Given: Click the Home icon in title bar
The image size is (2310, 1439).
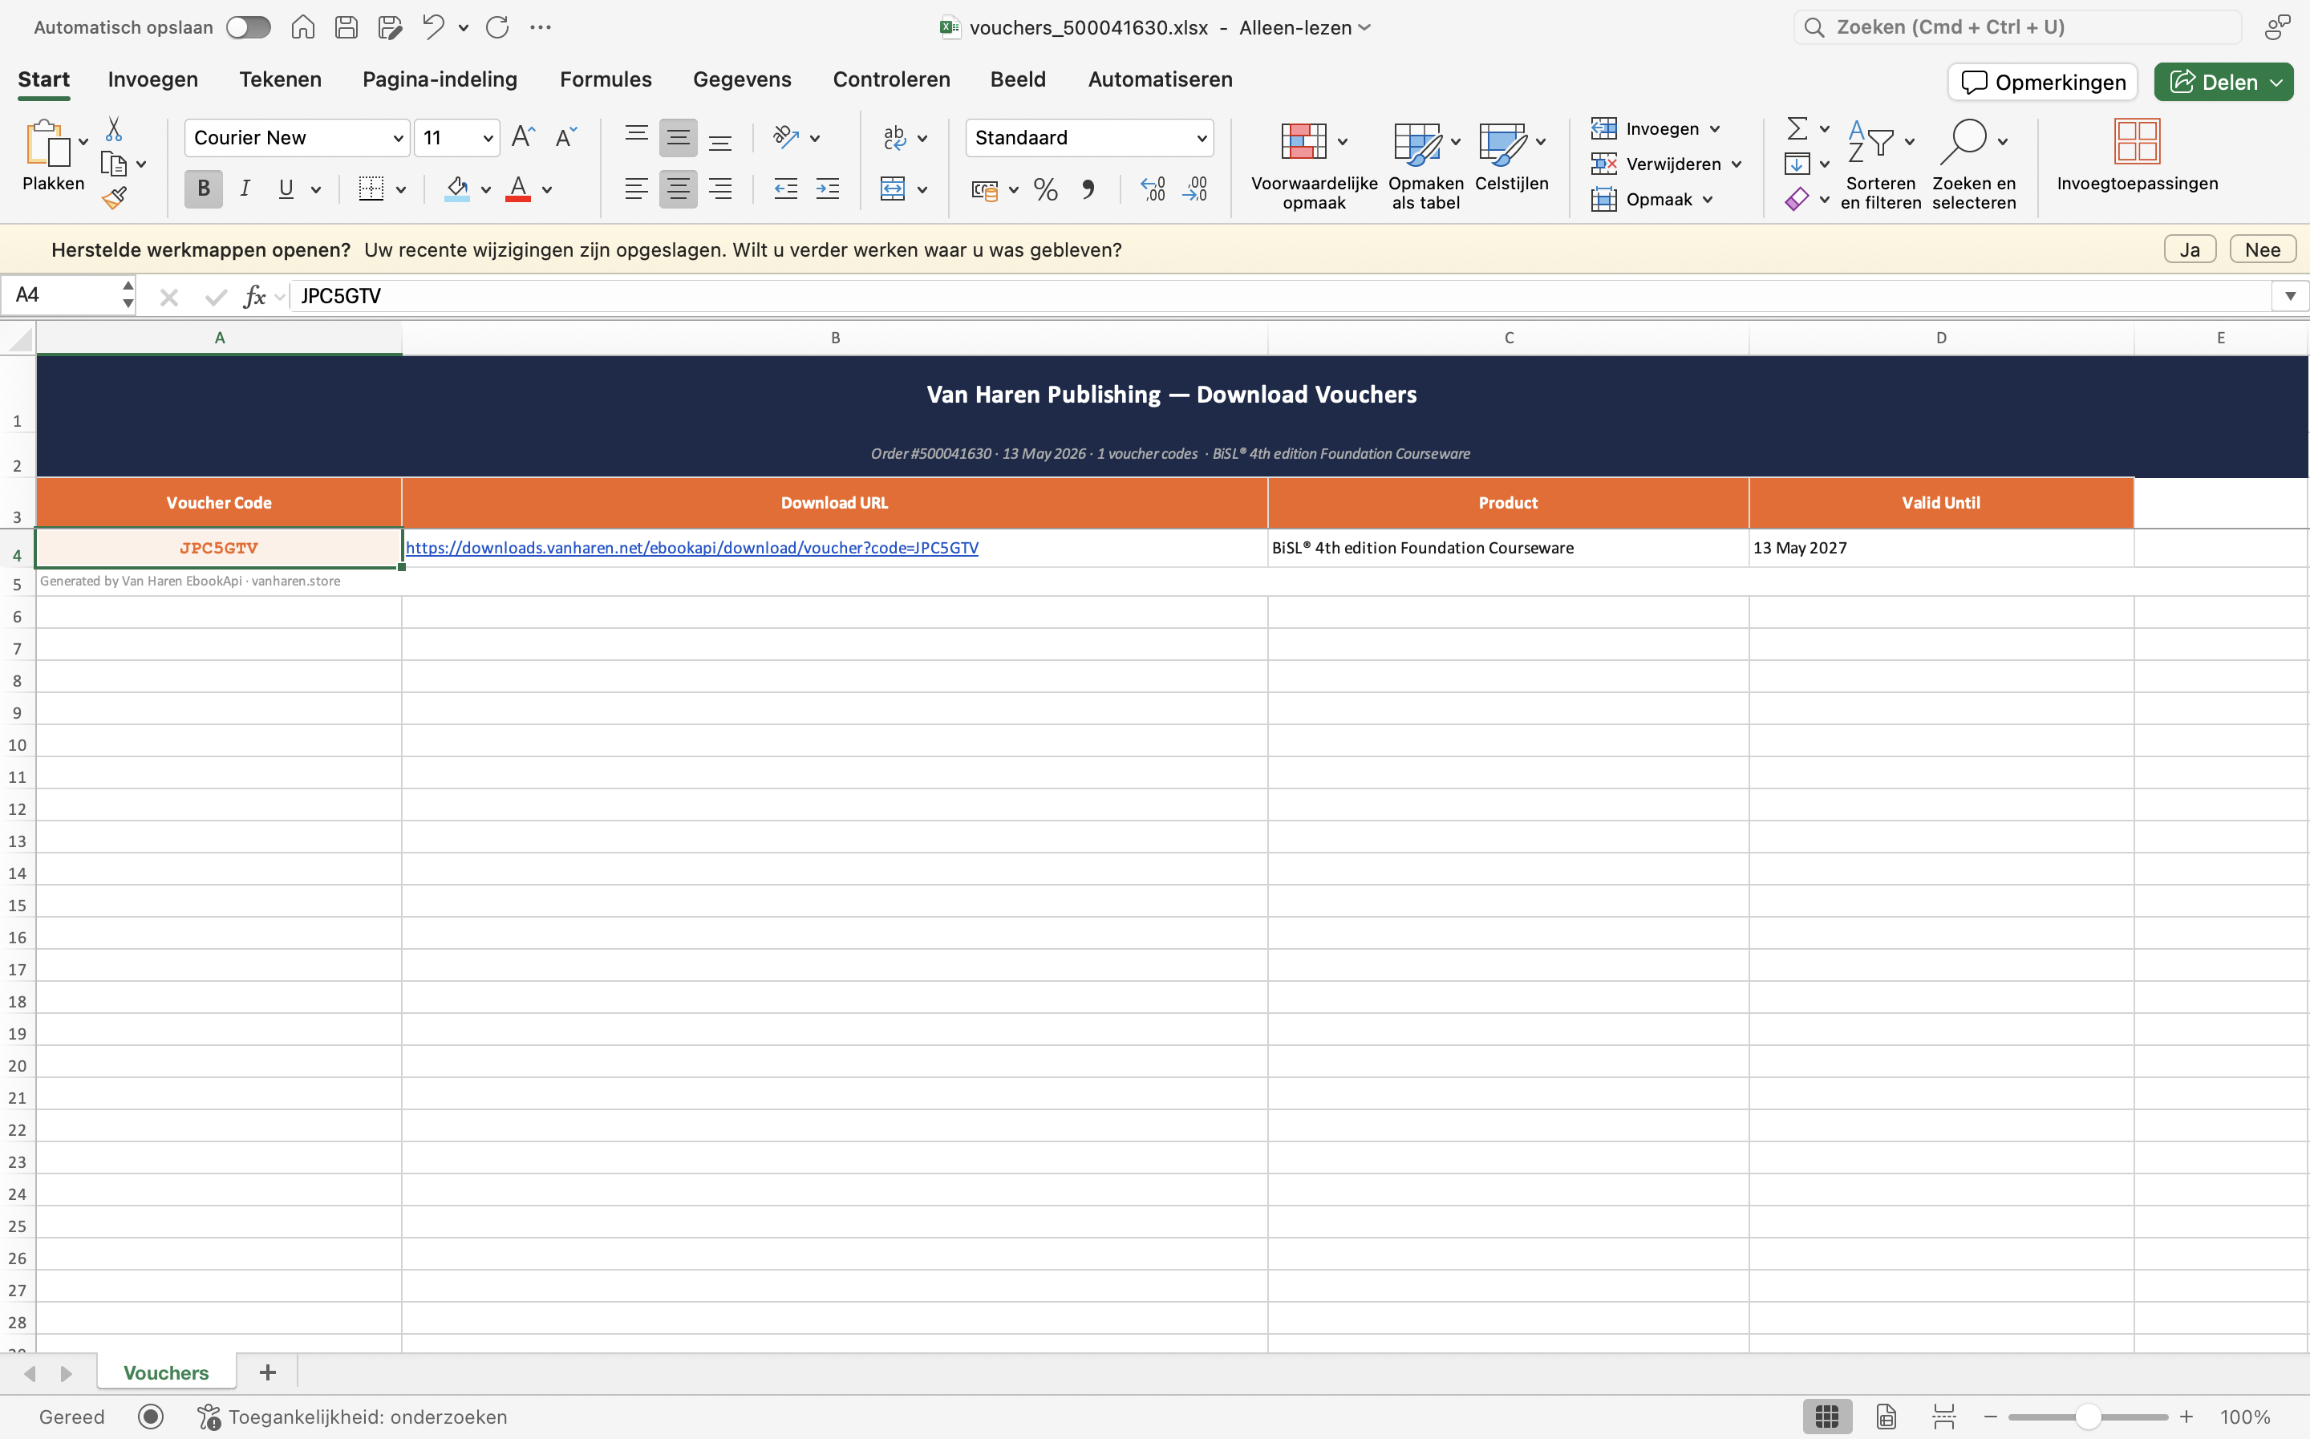Looking at the screenshot, I should [302, 26].
